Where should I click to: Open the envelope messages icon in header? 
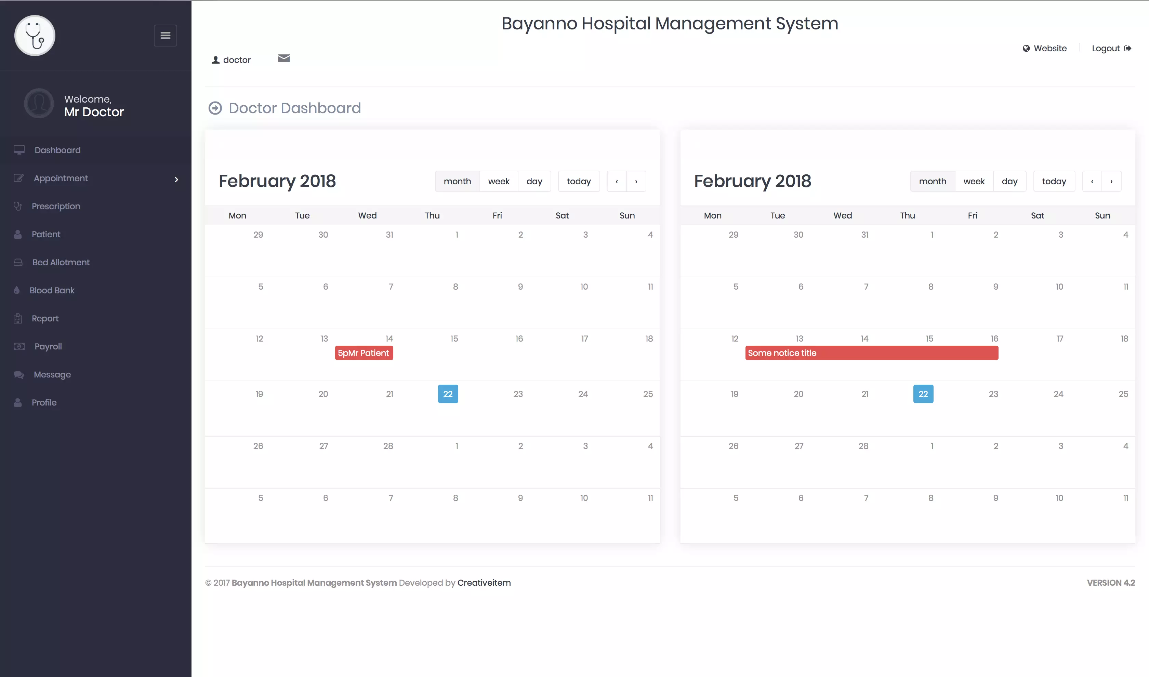284,58
